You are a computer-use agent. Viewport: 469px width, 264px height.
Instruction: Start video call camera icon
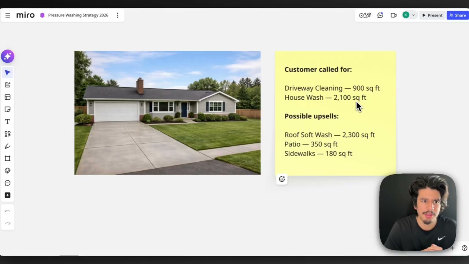click(x=394, y=15)
